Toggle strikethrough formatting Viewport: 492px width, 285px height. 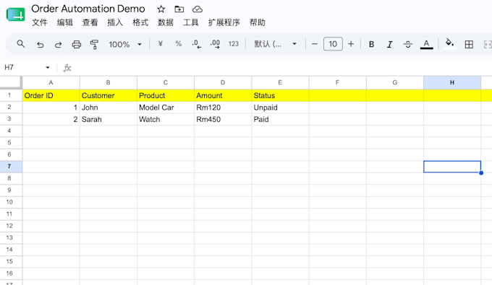coord(408,45)
